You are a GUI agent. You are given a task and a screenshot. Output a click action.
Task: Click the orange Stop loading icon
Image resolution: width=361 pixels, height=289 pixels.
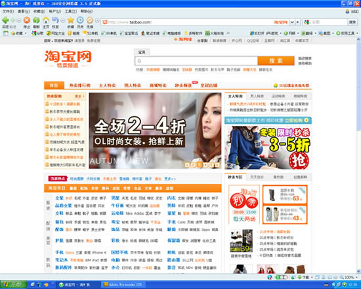(27, 20)
